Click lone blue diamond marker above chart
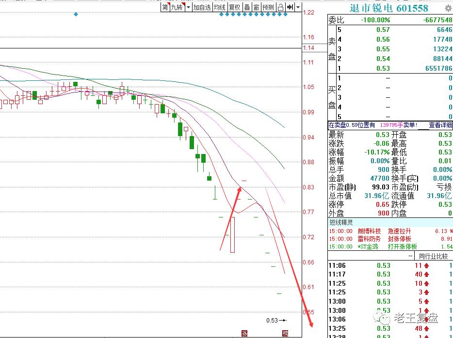The image size is (453, 338). coord(76,14)
